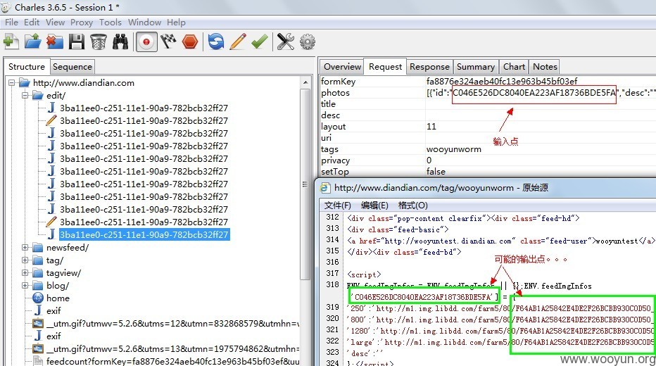Screen dimensions: 656x366
Task: Click the Validate green checkmark icon
Action: pos(260,42)
